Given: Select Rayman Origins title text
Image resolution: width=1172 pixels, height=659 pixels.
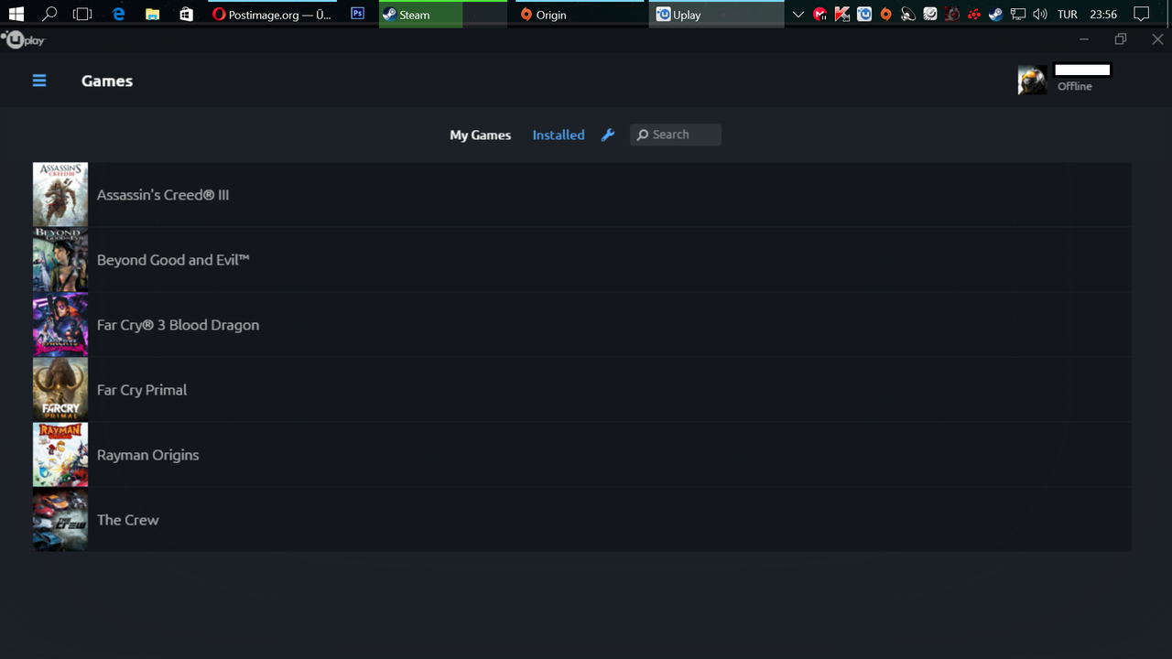Looking at the screenshot, I should [147, 455].
